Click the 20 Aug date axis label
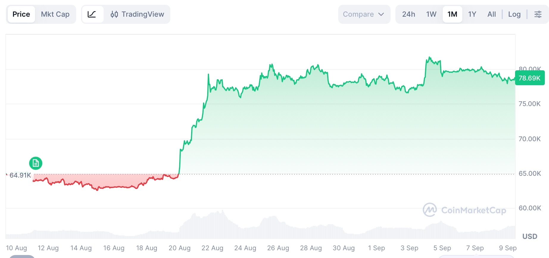The image size is (549, 258). pyautogui.click(x=180, y=248)
